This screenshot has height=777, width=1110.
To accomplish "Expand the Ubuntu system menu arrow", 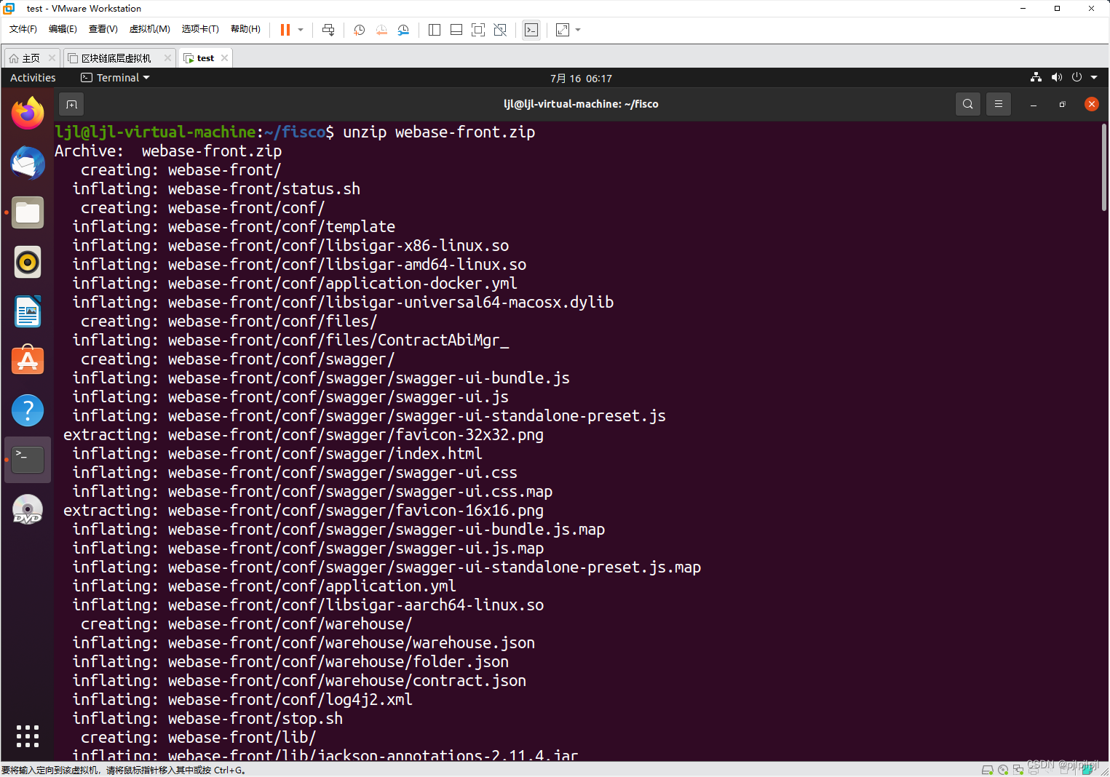I will tap(1093, 77).
